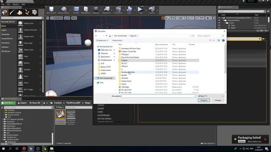271x152 pixels.
Task: Select Foliage mode icon
Action: tap(27, 12)
